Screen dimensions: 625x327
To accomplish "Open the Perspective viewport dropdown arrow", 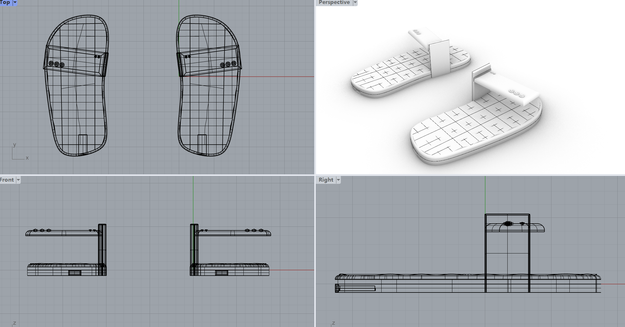I will [355, 3].
